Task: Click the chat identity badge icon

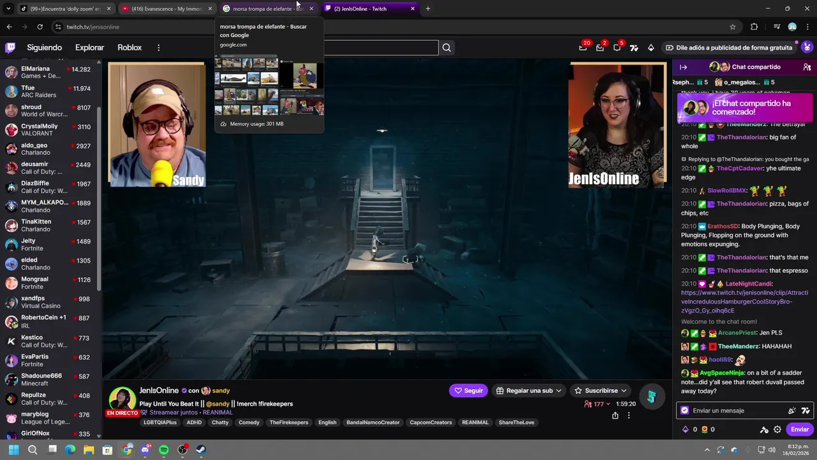Action: point(685,411)
